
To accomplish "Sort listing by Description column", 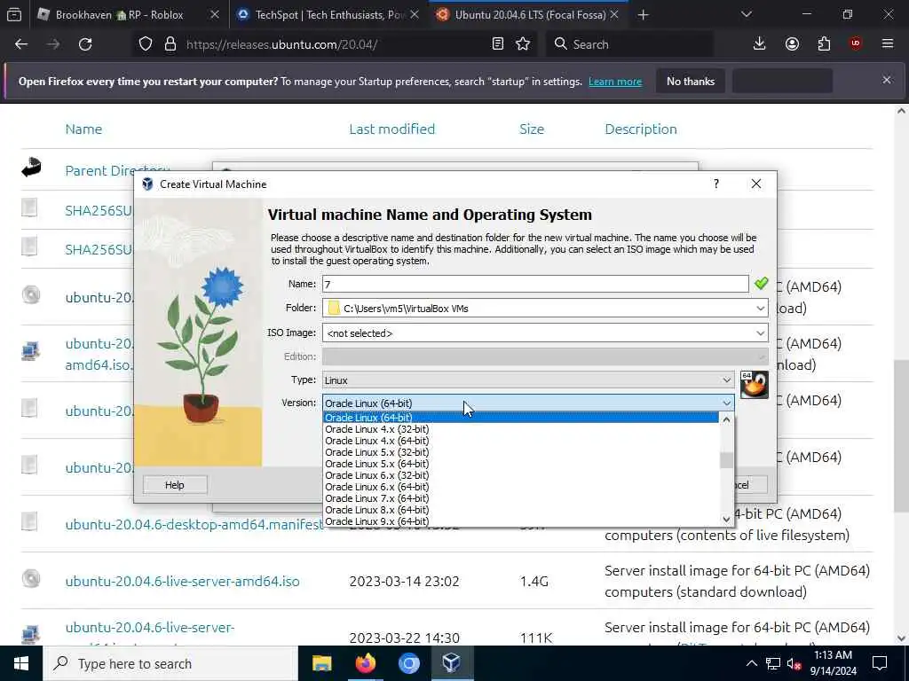I will pos(641,129).
